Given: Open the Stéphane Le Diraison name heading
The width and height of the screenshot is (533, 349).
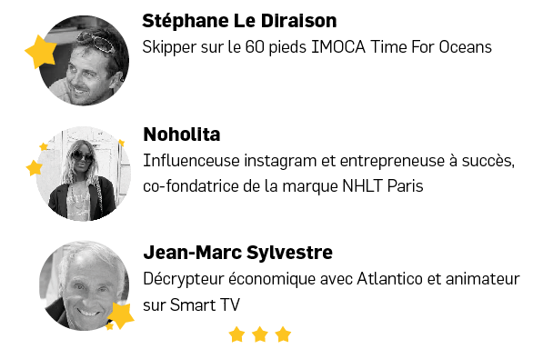Looking at the screenshot, I should (239, 21).
